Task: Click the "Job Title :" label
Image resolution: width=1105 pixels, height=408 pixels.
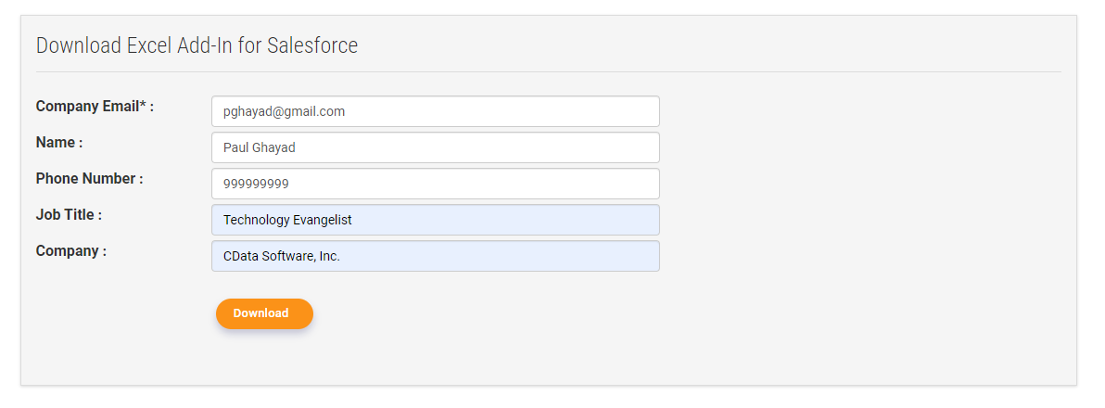Action: [69, 215]
